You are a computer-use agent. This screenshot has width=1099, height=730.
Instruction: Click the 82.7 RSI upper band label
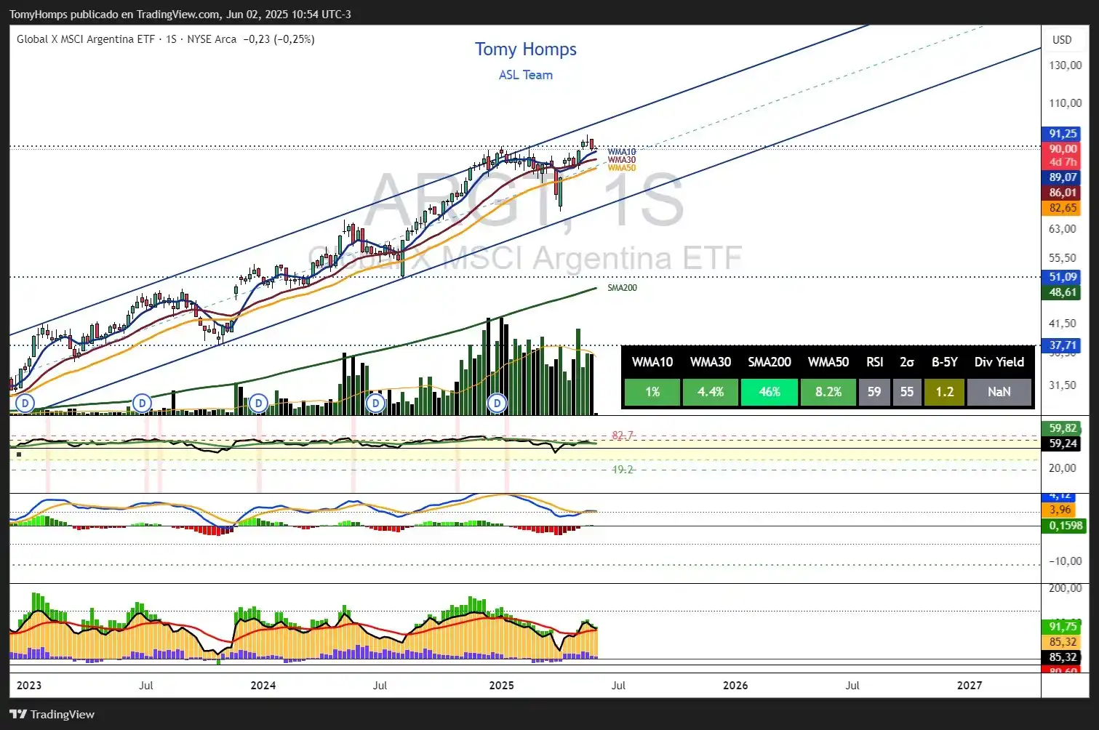pyautogui.click(x=623, y=436)
